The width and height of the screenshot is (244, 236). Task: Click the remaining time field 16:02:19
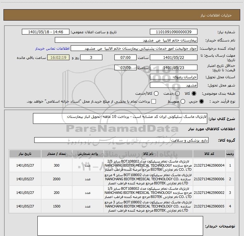(58, 57)
